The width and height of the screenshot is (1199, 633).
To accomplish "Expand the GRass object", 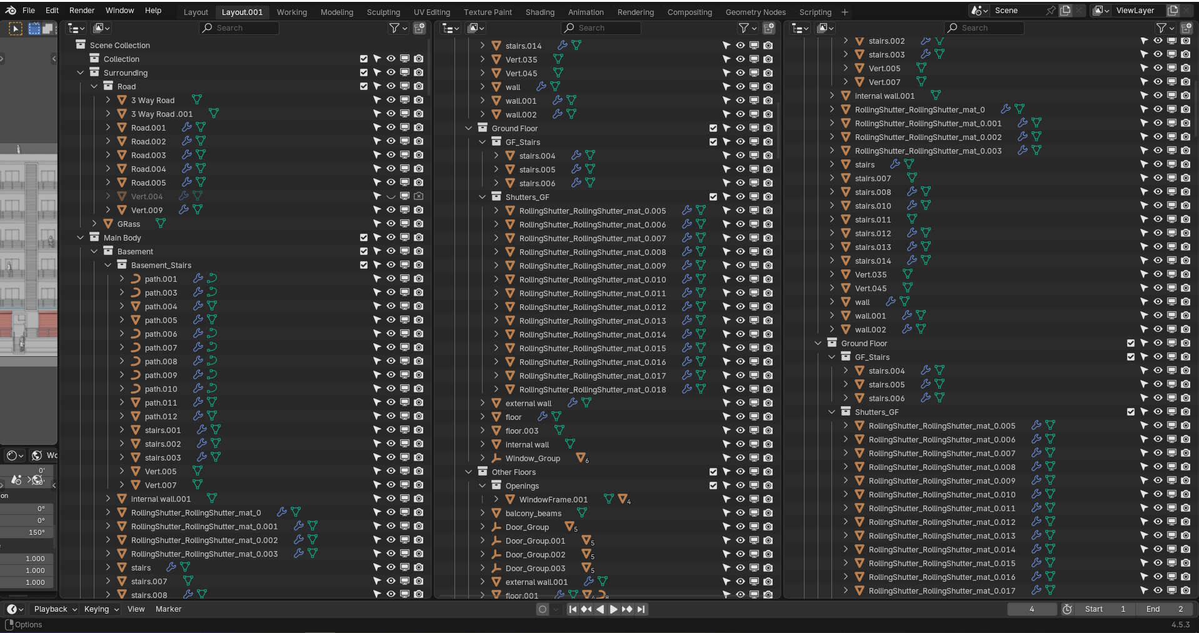I will [x=94, y=224].
